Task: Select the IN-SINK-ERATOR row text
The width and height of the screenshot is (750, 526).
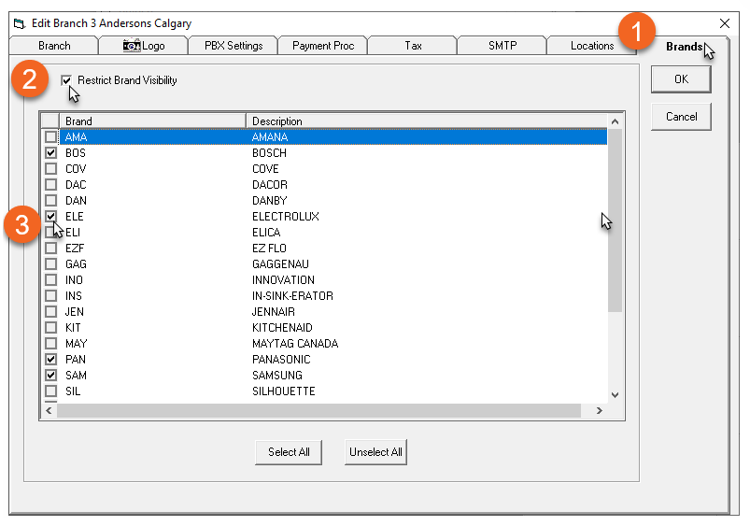Action: 292,295
